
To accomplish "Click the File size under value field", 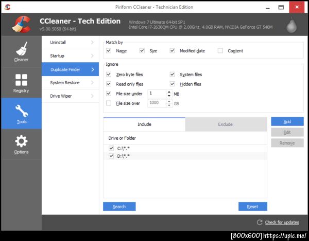I will pos(157,94).
